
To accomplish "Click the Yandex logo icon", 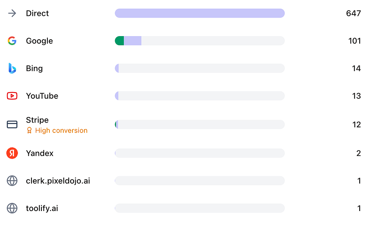I will click(12, 153).
